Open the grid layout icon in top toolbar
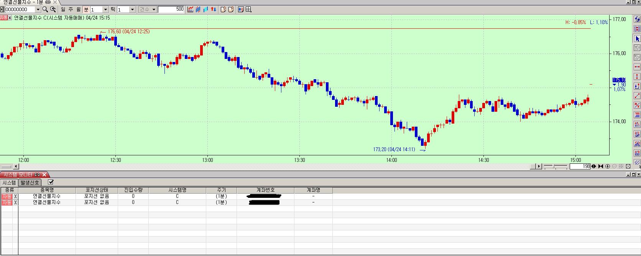 coord(248,9)
